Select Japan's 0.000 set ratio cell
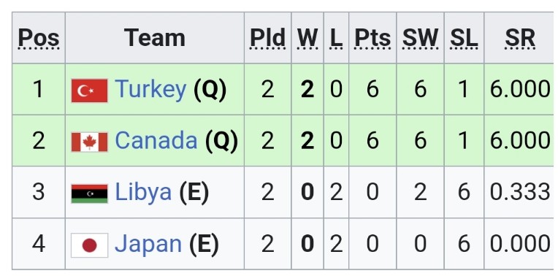 tap(519, 244)
